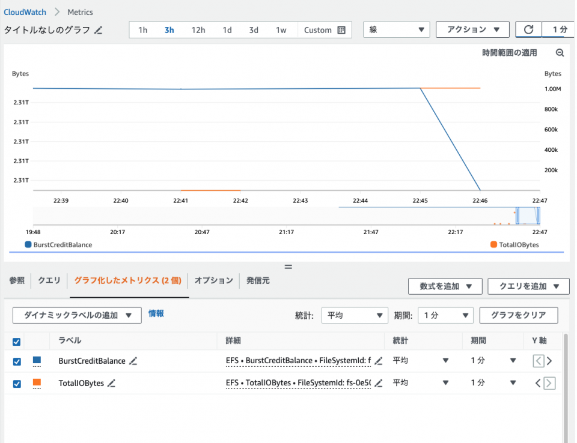Switch to the 参照 tab
This screenshot has height=443, width=577.
click(x=16, y=280)
